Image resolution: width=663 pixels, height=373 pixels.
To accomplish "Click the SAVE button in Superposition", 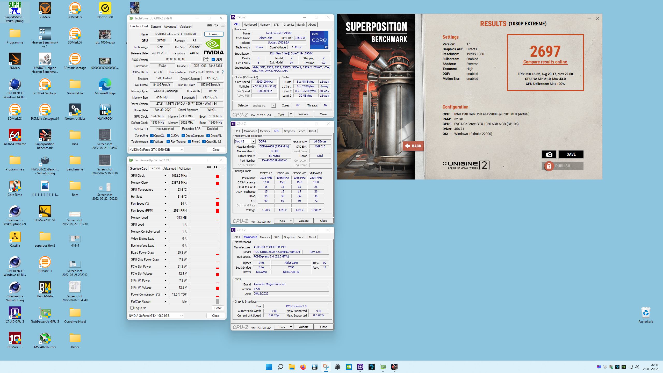I will point(571,154).
